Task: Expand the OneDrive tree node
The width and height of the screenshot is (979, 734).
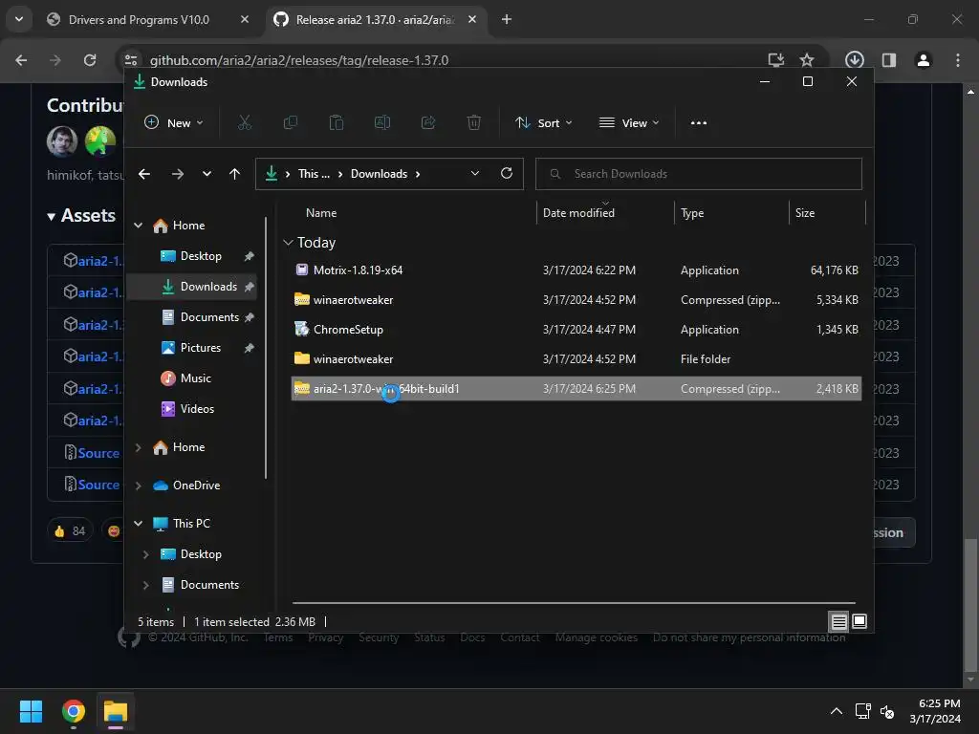Action: [x=139, y=486]
